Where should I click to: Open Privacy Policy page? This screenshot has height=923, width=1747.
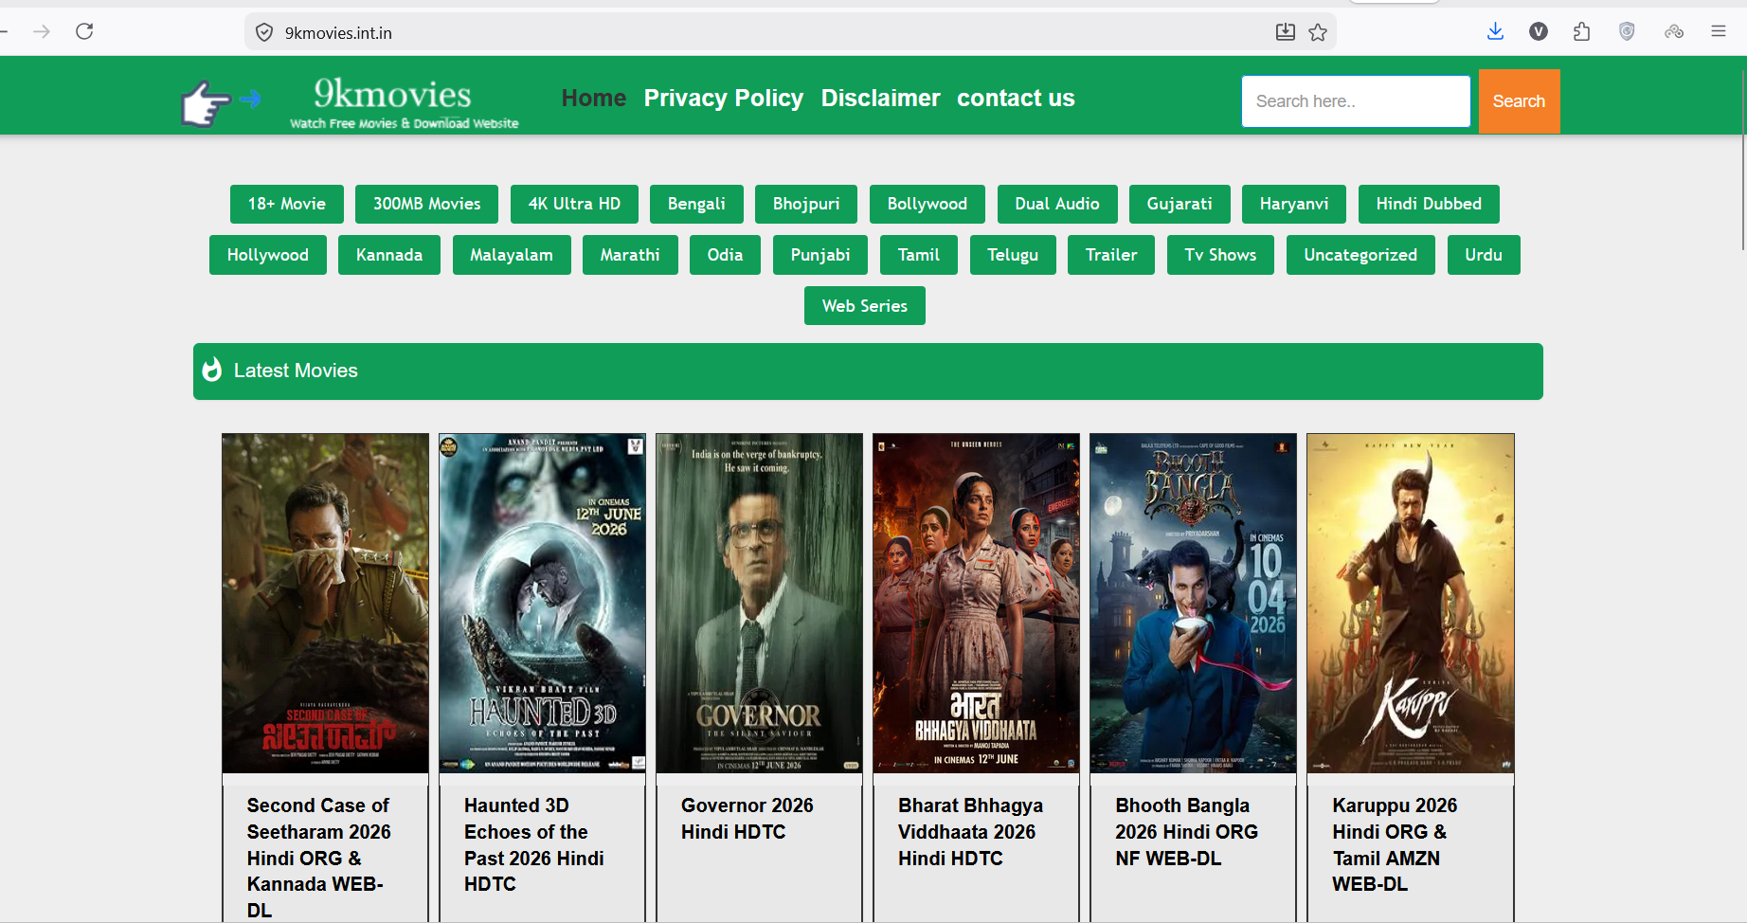724,98
